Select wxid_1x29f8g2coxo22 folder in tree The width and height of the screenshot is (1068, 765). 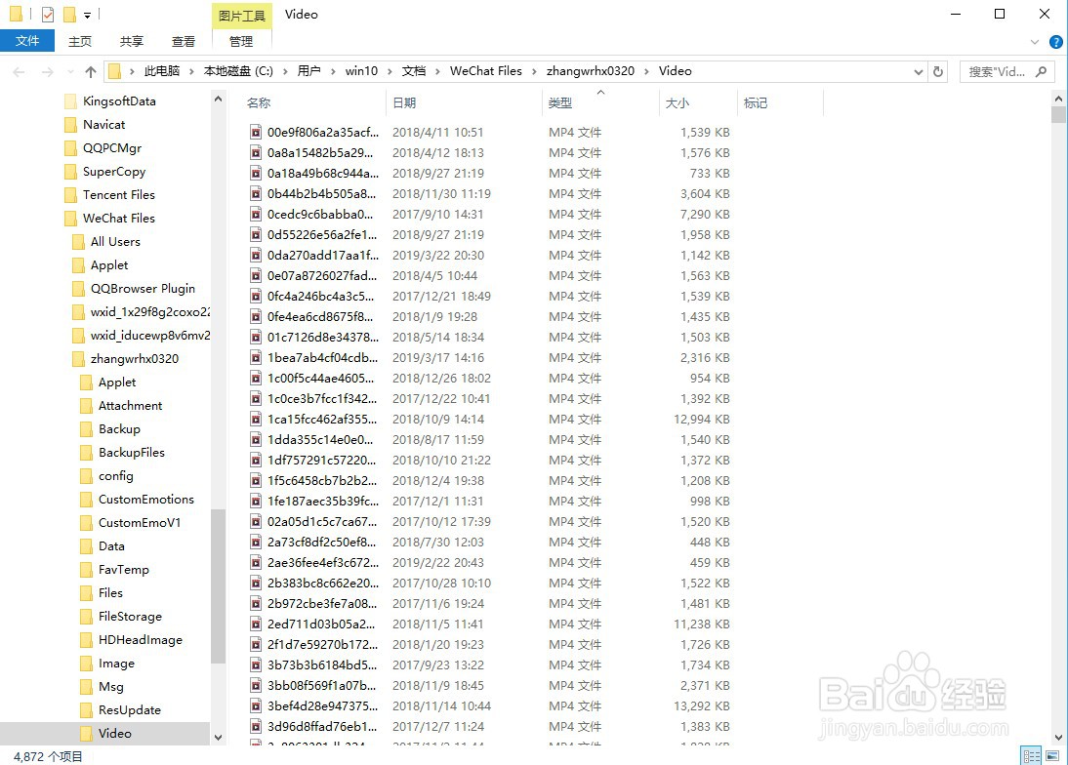pos(149,312)
